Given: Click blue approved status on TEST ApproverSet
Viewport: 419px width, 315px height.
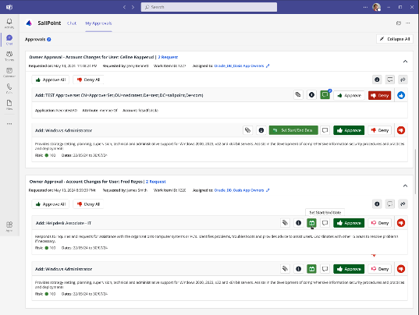Looking at the screenshot, I should click(401, 95).
